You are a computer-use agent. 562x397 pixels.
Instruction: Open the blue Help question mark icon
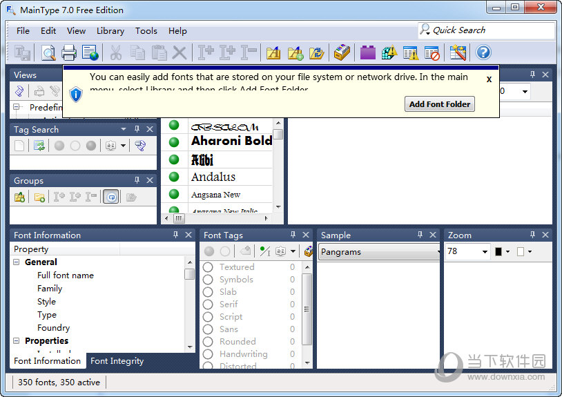coord(483,52)
